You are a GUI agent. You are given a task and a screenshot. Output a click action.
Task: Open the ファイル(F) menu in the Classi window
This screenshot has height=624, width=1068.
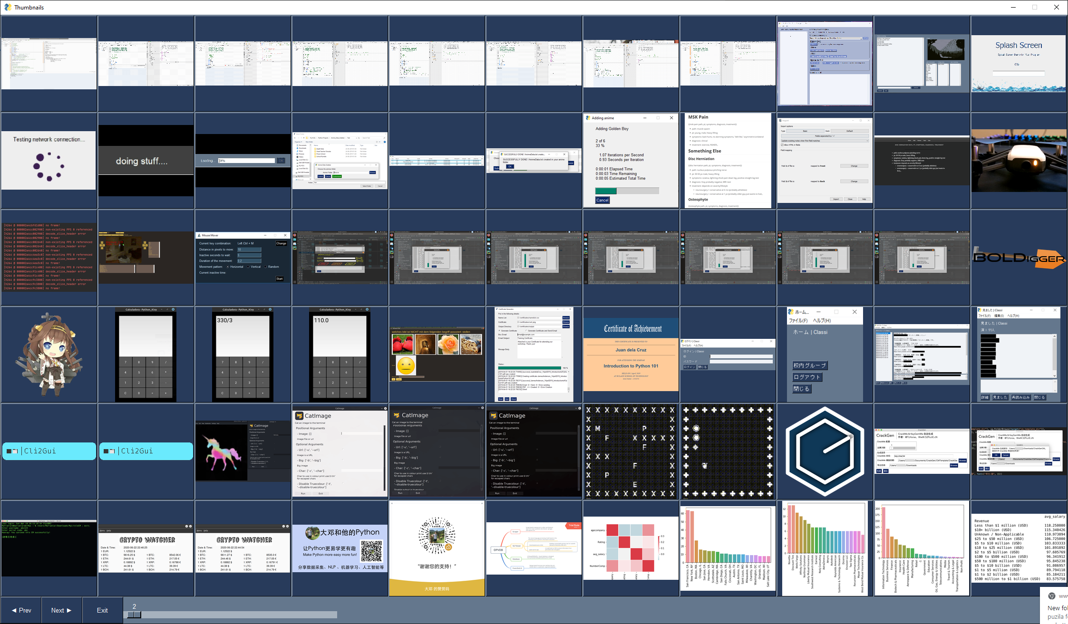pos(798,321)
